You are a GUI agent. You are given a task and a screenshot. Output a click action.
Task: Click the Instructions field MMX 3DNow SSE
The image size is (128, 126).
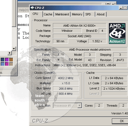[x=90, y=65]
